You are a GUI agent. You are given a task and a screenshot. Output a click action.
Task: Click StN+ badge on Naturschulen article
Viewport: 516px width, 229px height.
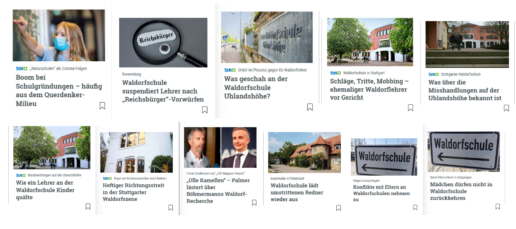pos(22,68)
